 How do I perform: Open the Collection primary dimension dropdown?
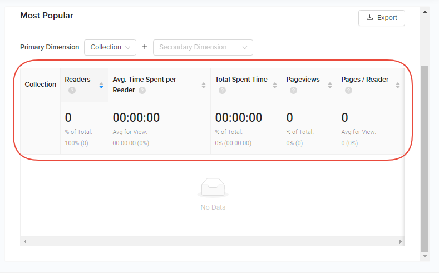[x=110, y=47]
